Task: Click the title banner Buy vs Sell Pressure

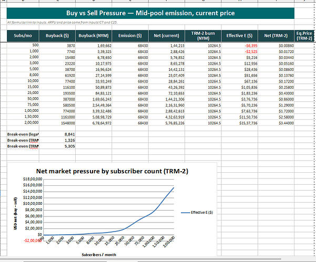Action: [x=150, y=13]
